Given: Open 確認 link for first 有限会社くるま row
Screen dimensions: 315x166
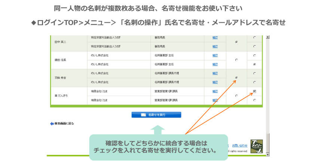Looking at the screenshot, I should click(215, 91).
